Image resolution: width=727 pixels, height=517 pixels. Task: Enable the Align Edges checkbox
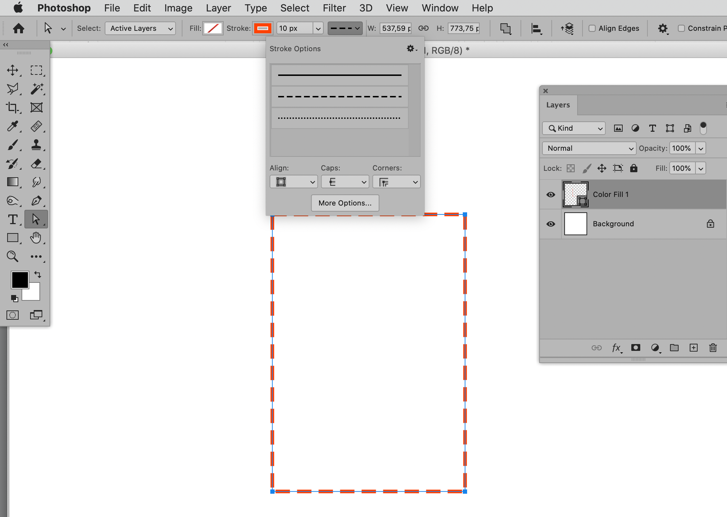[x=592, y=28]
